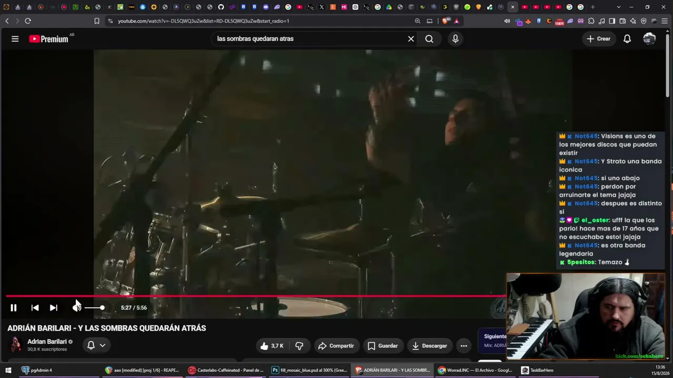This screenshot has height=378, width=673.
Task: Switch to the GitHub tab
Action: [221, 7]
